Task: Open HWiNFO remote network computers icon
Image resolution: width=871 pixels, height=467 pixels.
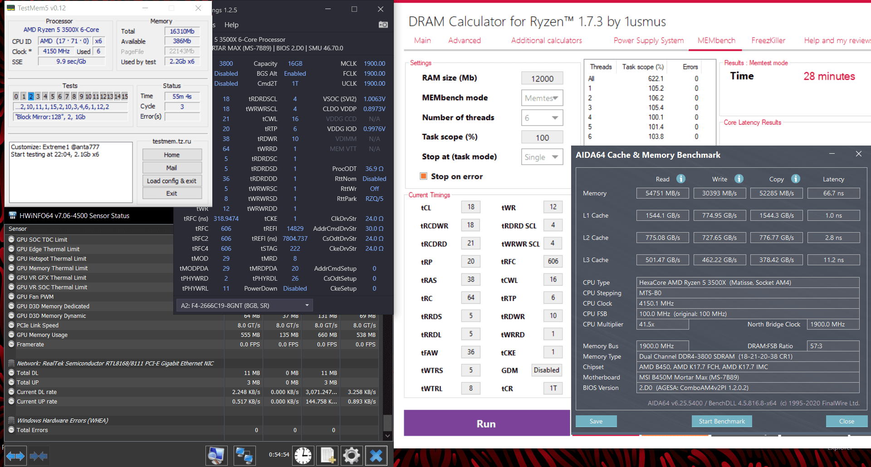Action: [x=245, y=455]
